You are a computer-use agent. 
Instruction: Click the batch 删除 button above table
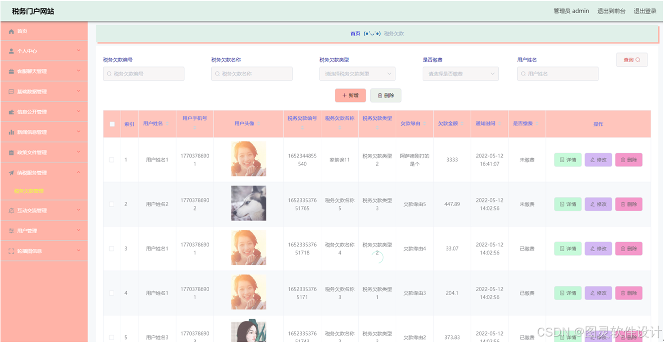pos(386,95)
